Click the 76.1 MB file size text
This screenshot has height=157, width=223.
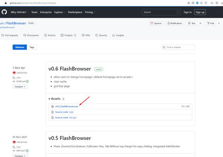coord(185,106)
